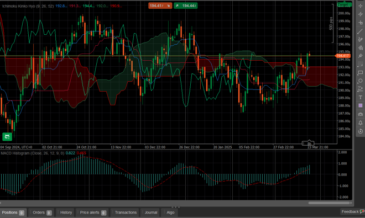Select the crosshair cursor tool
Screen dimensions: 365x218
pos(361,6)
